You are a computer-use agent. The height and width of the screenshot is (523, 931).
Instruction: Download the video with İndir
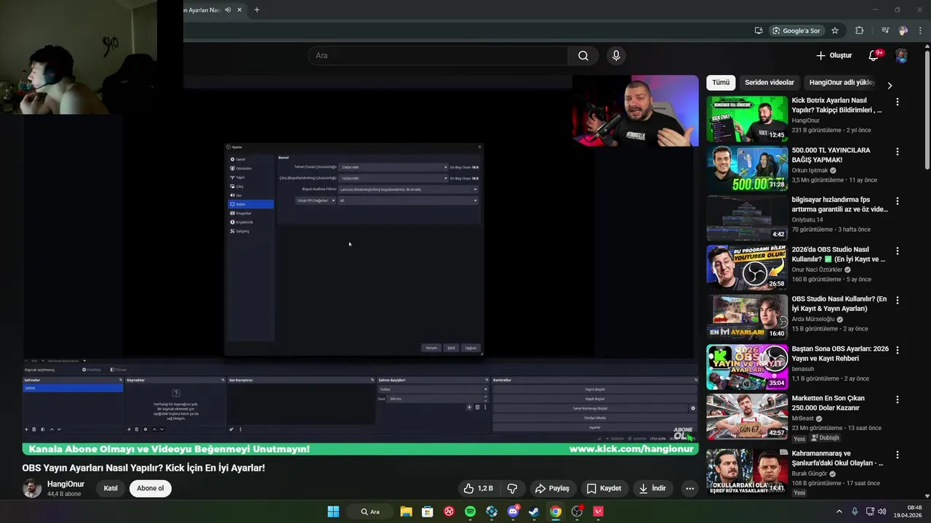tap(652, 488)
